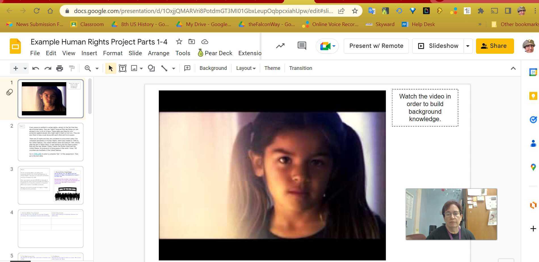Viewport: 539px width, 262px height.
Task: Insert a shape
Action: 151,68
